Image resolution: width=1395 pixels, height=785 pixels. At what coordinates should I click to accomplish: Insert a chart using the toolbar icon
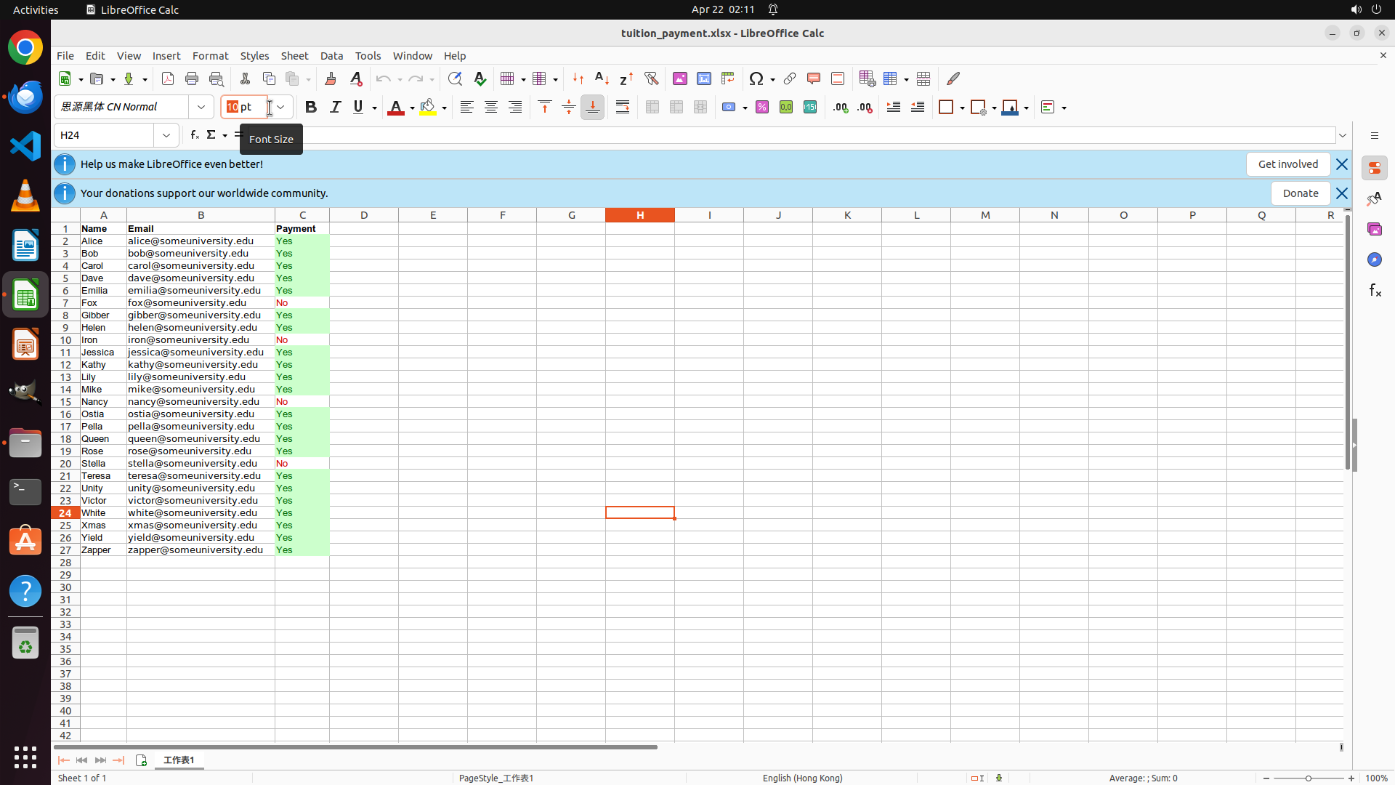[704, 78]
